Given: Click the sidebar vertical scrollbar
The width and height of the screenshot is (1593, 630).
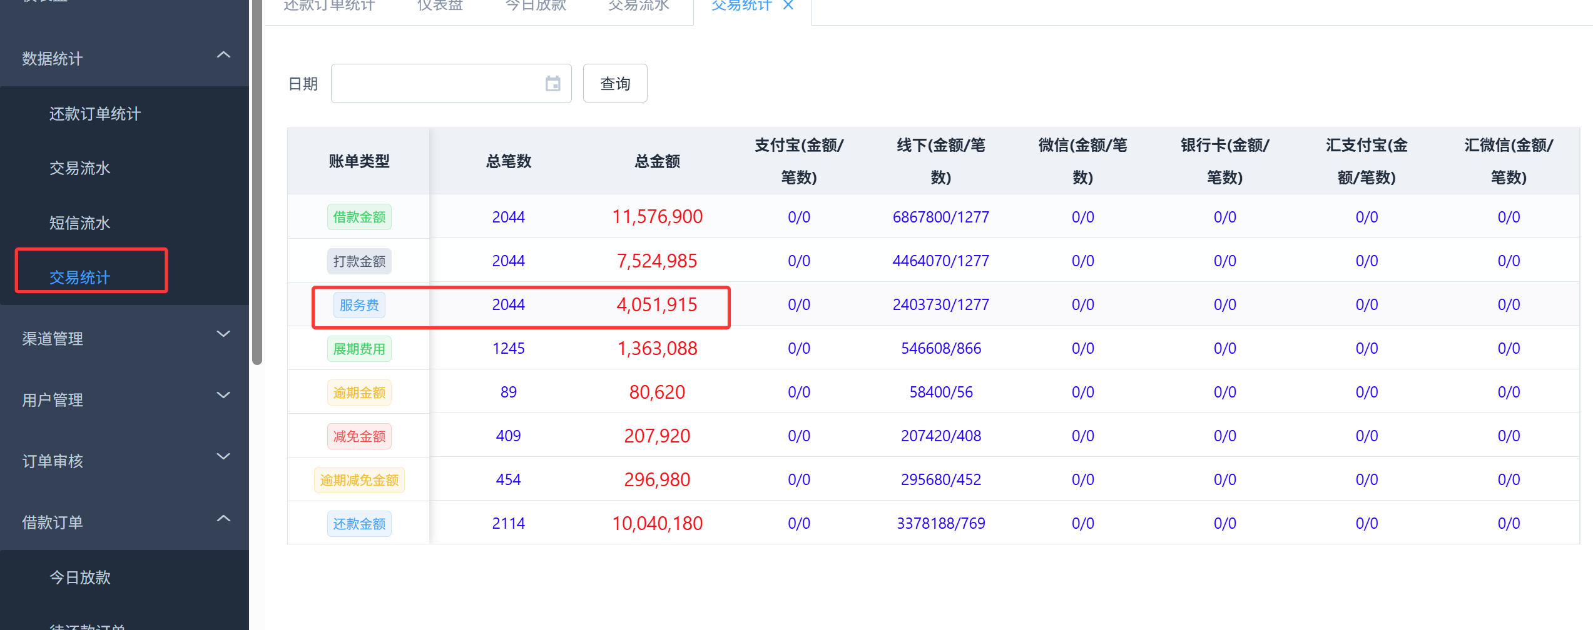Looking at the screenshot, I should tap(257, 181).
